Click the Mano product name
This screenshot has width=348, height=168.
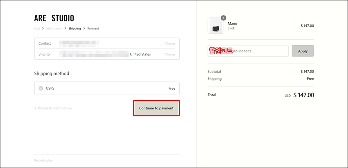(233, 23)
